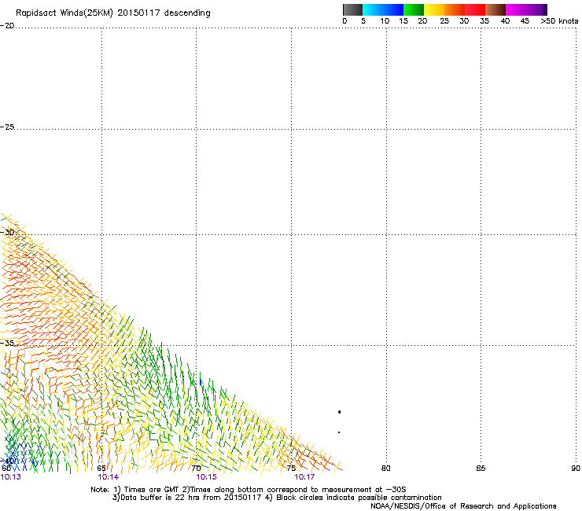Click the magenta-purple 40-50 knots color segment

tap(526, 9)
